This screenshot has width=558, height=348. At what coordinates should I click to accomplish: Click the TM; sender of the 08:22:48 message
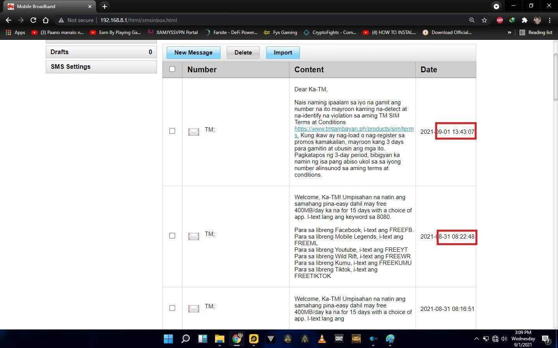pos(210,234)
